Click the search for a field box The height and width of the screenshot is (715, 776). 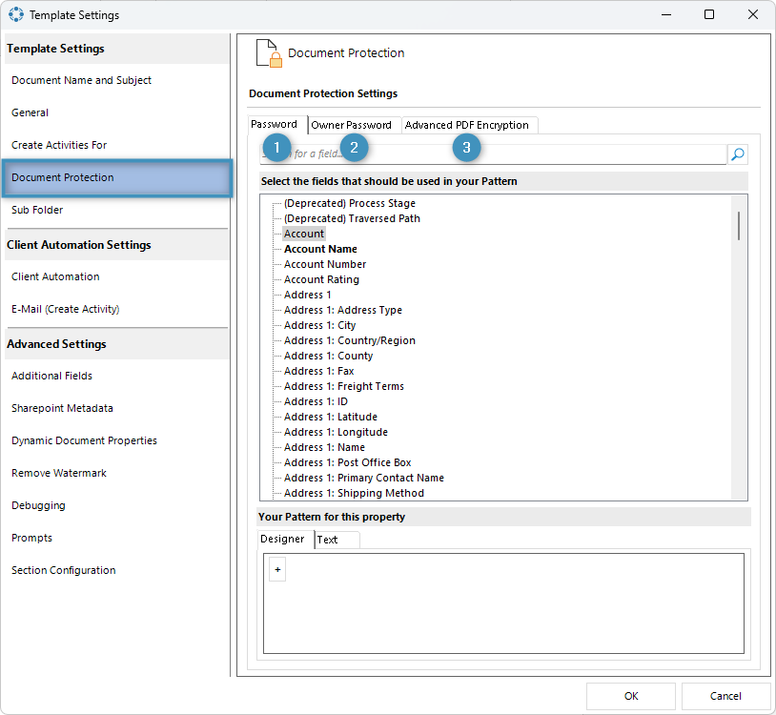point(493,154)
